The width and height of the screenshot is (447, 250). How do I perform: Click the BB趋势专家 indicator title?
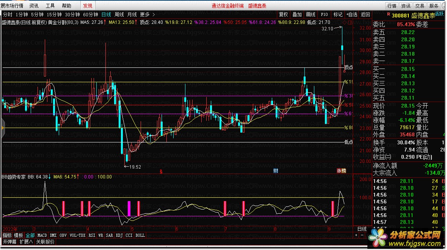click(x=14, y=177)
